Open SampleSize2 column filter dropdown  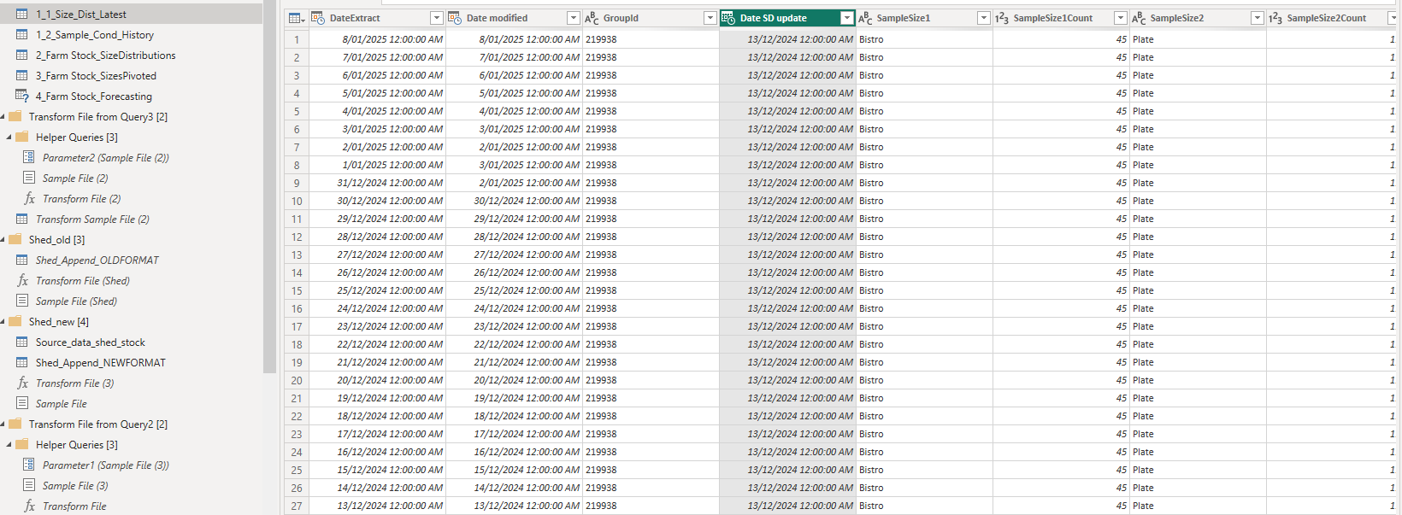(1257, 18)
